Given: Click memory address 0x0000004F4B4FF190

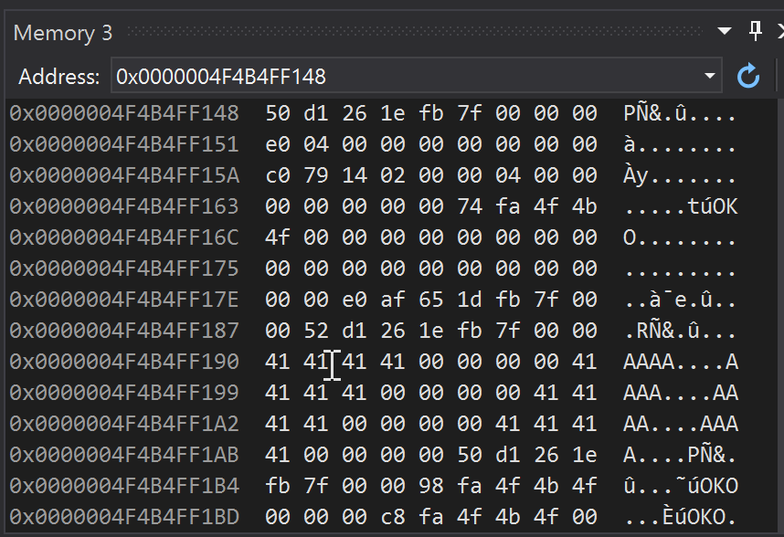Looking at the screenshot, I should pos(124,362).
